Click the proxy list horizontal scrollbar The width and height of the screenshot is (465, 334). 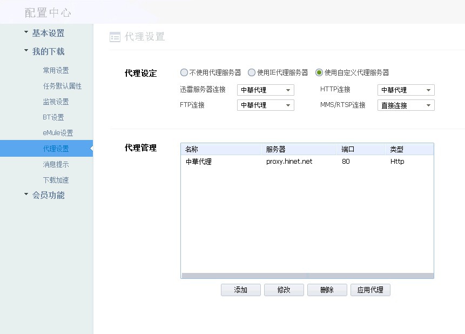click(307, 276)
